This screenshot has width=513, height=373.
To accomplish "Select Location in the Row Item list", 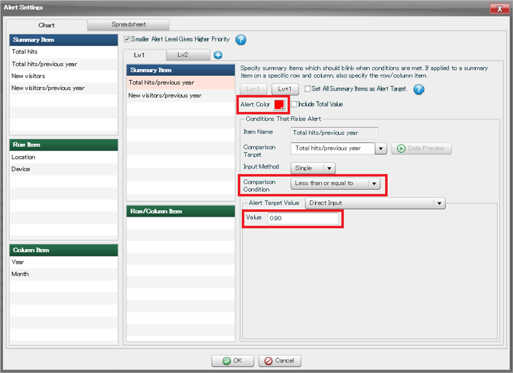I will pyautogui.click(x=64, y=157).
